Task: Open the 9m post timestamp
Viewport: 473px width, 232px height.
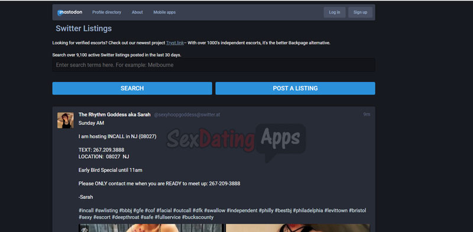Action: click(367, 115)
